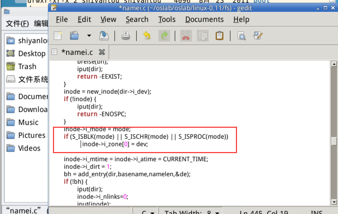338x214 pixels.
Task: Switch to the *namei.c document tab
Action: coord(77,52)
